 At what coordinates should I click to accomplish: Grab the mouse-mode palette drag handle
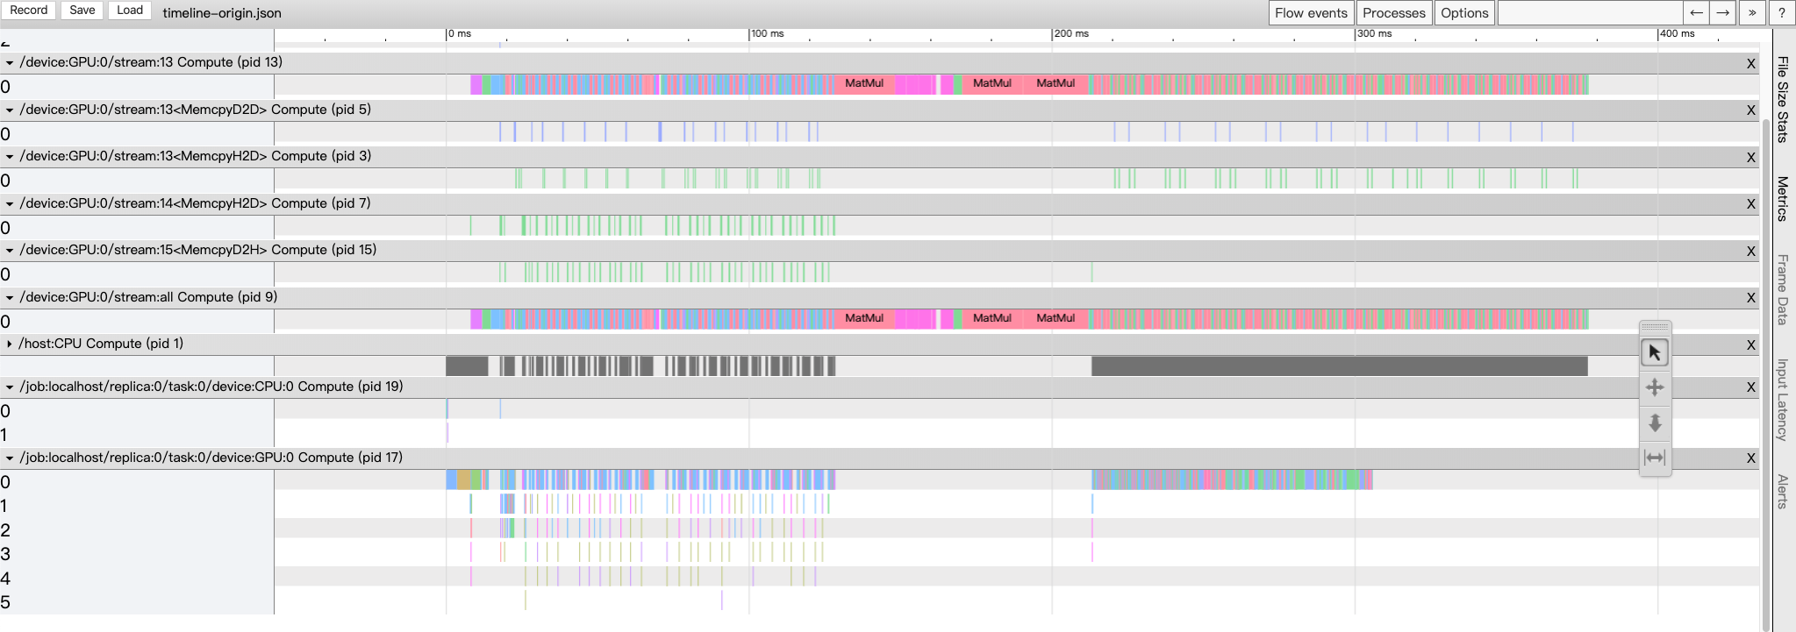point(1655,327)
